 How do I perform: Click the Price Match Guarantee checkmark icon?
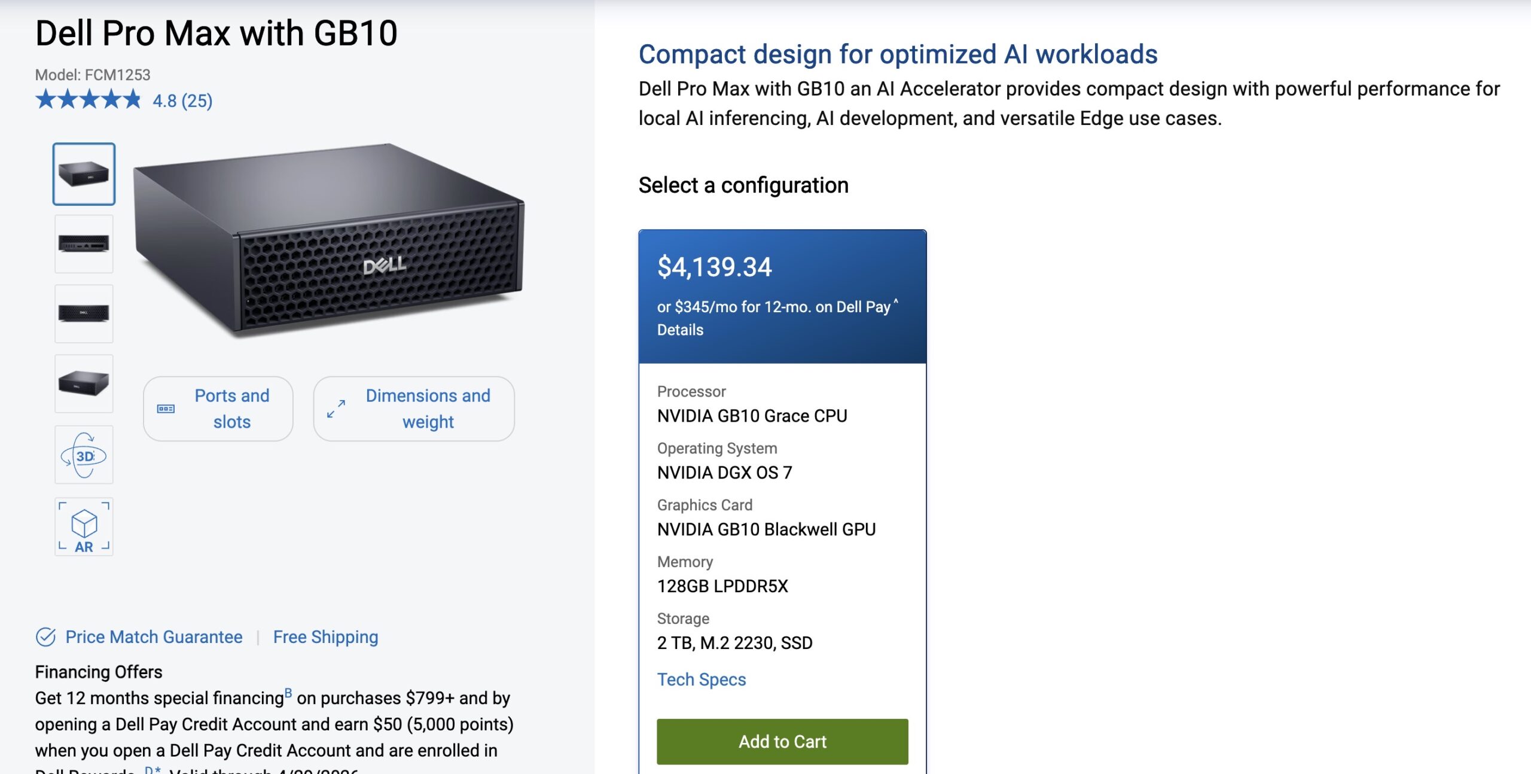45,637
